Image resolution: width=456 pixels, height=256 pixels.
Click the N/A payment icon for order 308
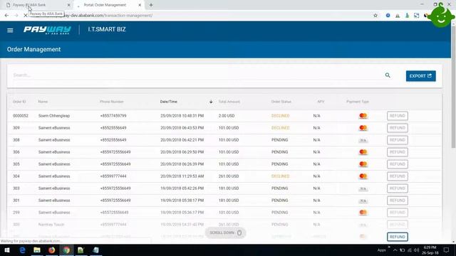coord(363,140)
